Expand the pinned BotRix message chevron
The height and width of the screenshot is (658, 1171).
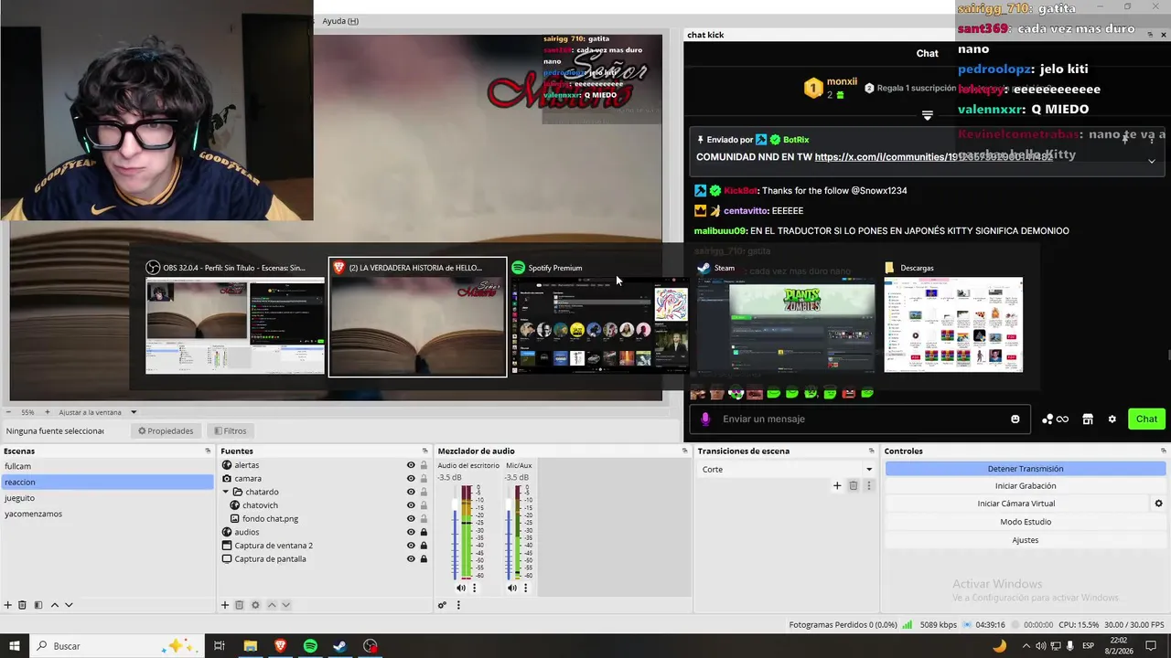pos(1152,161)
